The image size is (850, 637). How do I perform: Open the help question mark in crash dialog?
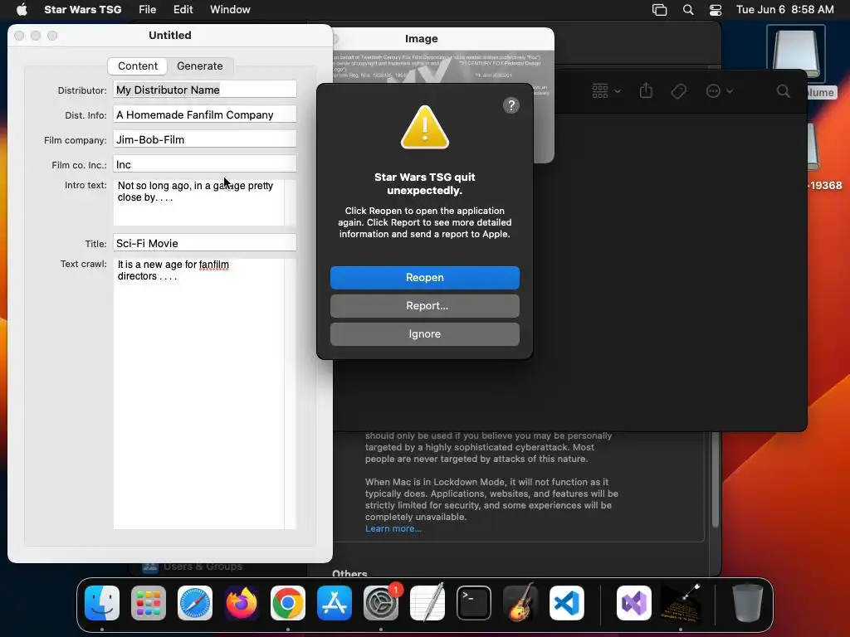(510, 105)
